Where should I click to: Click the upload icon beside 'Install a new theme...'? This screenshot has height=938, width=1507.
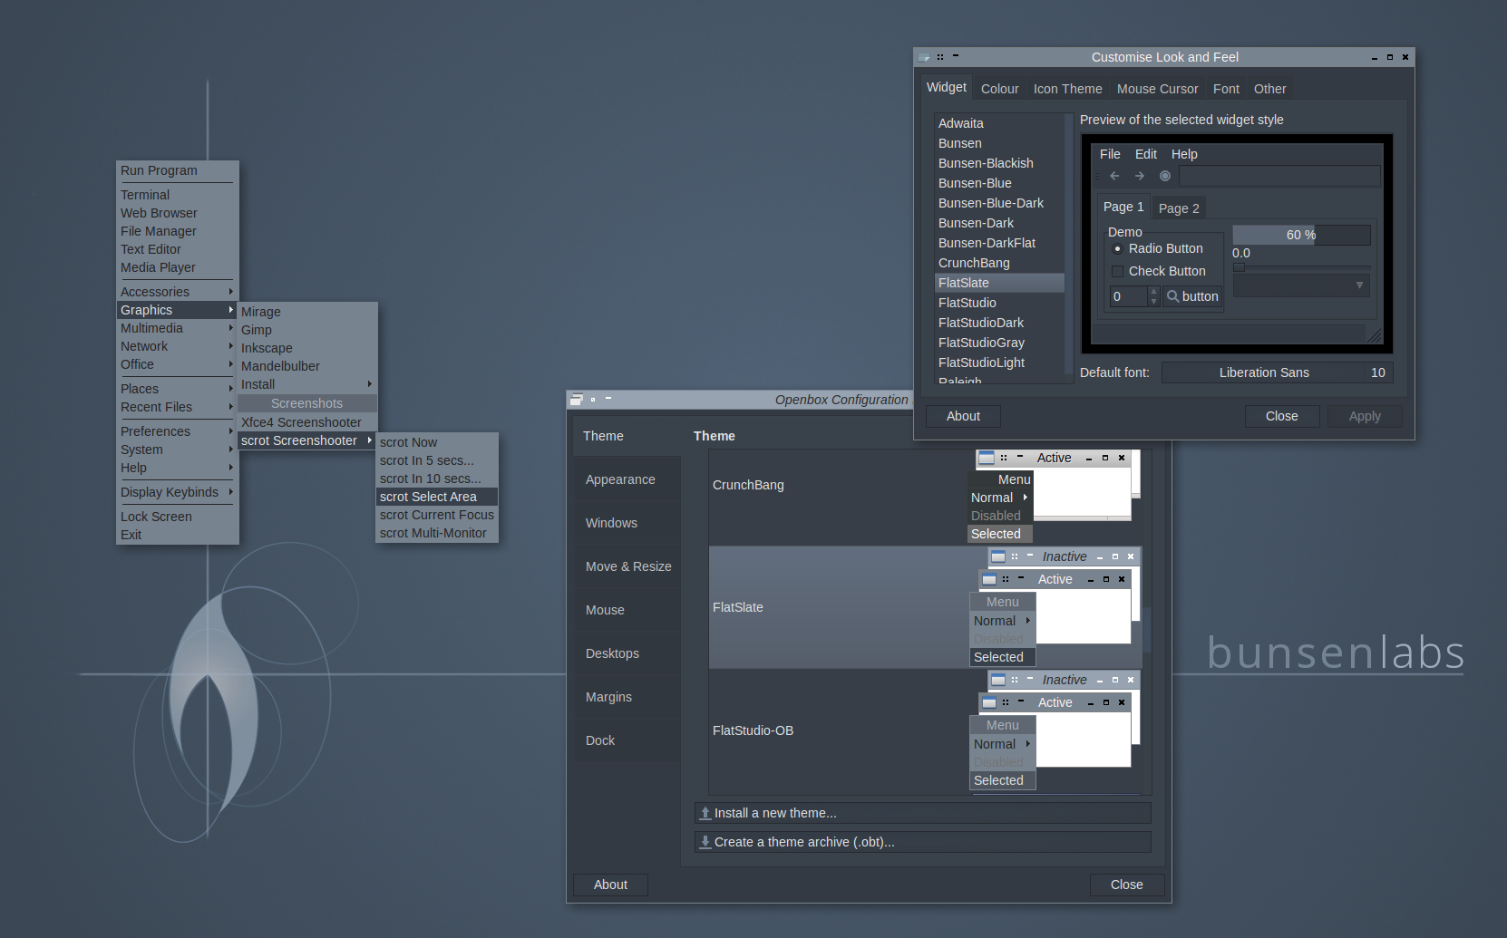(x=706, y=813)
